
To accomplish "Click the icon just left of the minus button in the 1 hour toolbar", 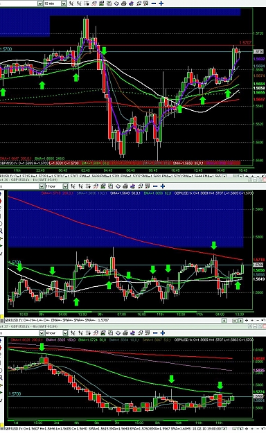I will (x=148, y=186).
